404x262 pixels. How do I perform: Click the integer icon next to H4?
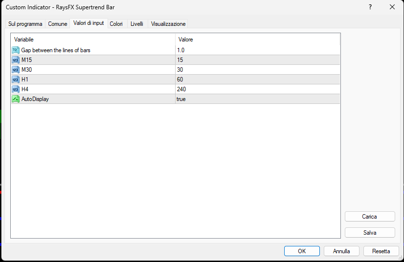(x=16, y=89)
